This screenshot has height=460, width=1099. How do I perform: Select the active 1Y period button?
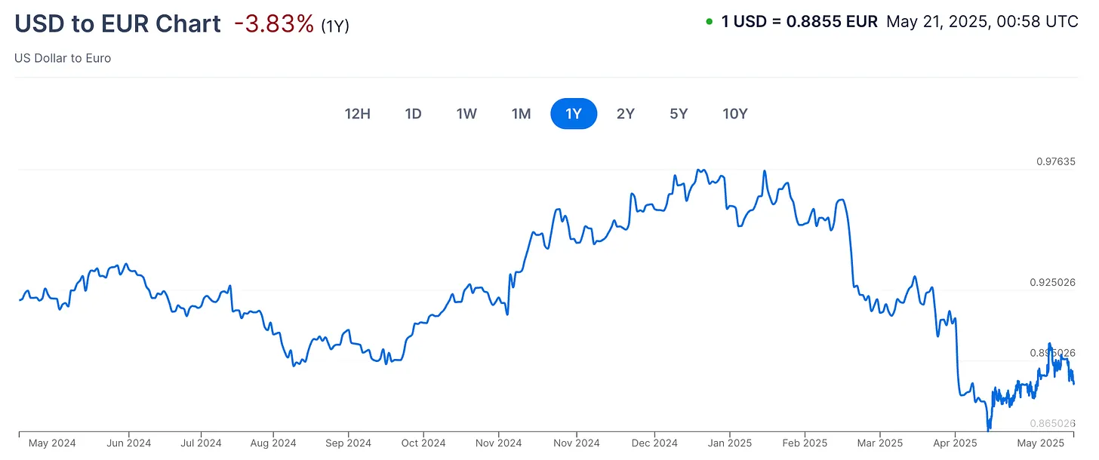574,113
